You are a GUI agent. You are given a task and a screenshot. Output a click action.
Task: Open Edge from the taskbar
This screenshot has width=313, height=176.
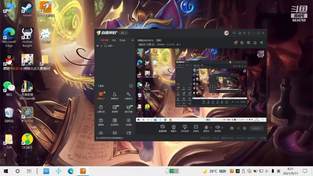tap(70, 171)
